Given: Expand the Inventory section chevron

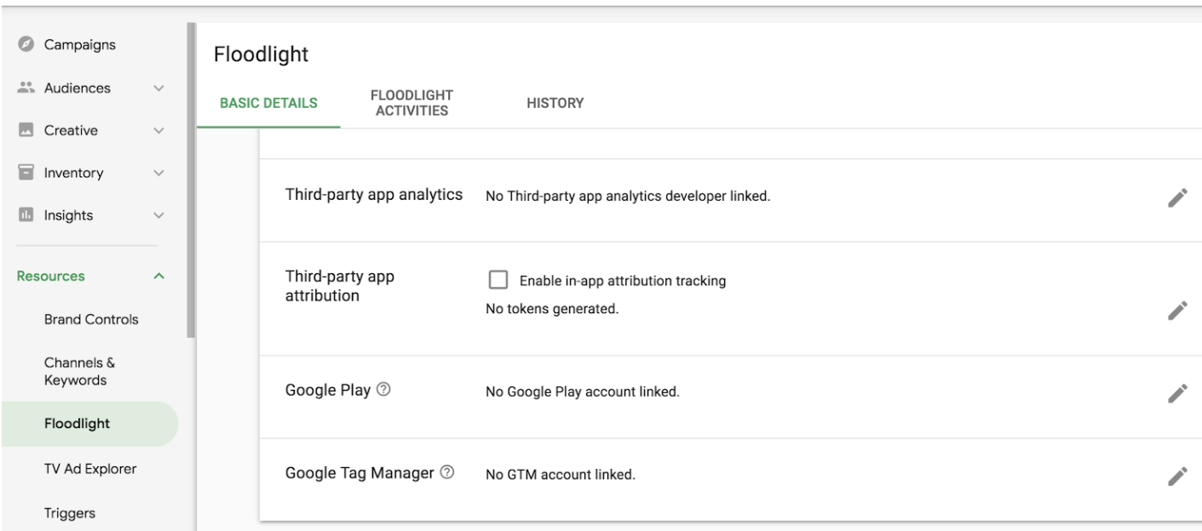Looking at the screenshot, I should (x=158, y=174).
